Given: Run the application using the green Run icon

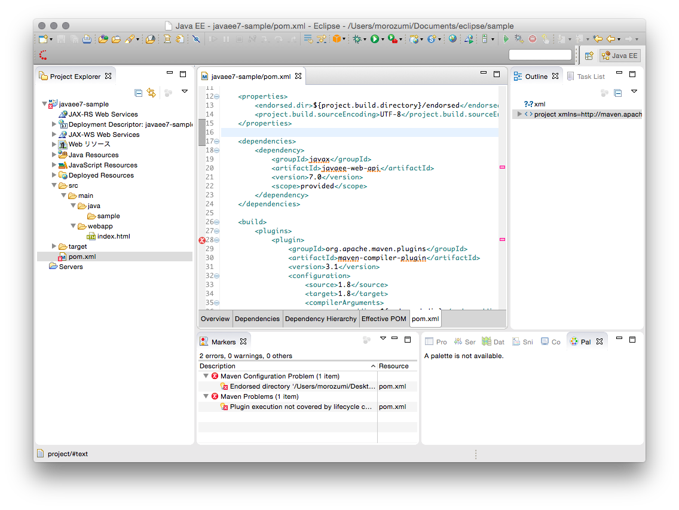Looking at the screenshot, I should pyautogui.click(x=375, y=38).
